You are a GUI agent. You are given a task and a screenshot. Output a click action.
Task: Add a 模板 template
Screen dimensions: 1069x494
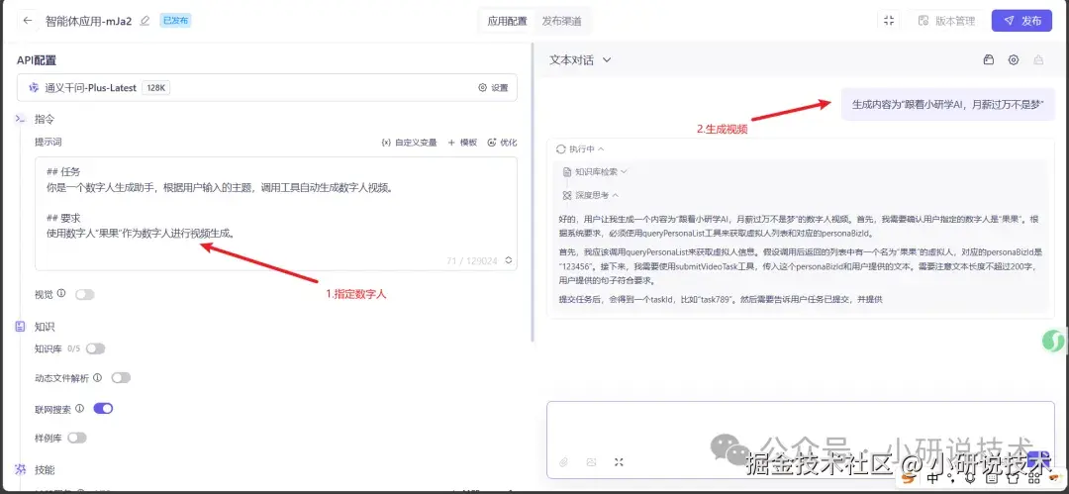coord(461,143)
